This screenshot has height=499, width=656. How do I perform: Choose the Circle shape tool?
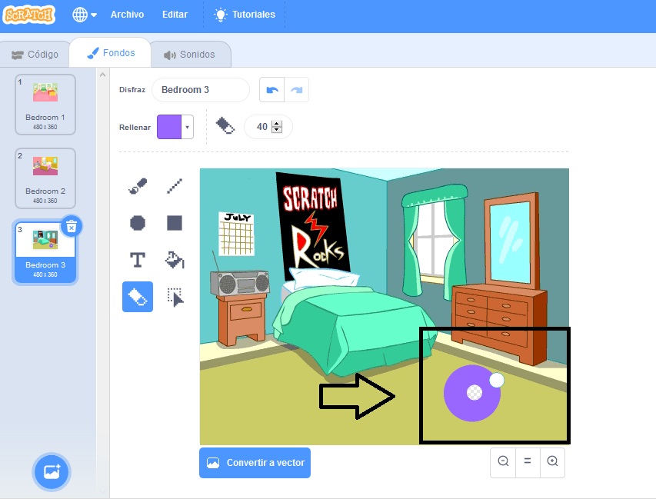138,223
